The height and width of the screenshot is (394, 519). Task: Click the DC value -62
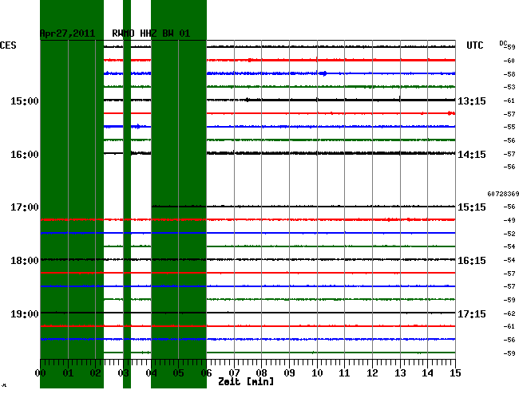(509, 313)
